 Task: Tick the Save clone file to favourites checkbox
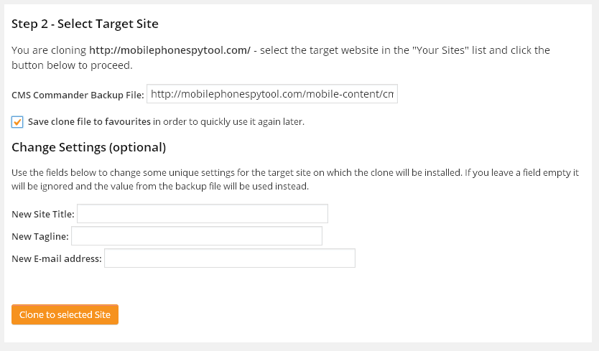pyautogui.click(x=17, y=122)
